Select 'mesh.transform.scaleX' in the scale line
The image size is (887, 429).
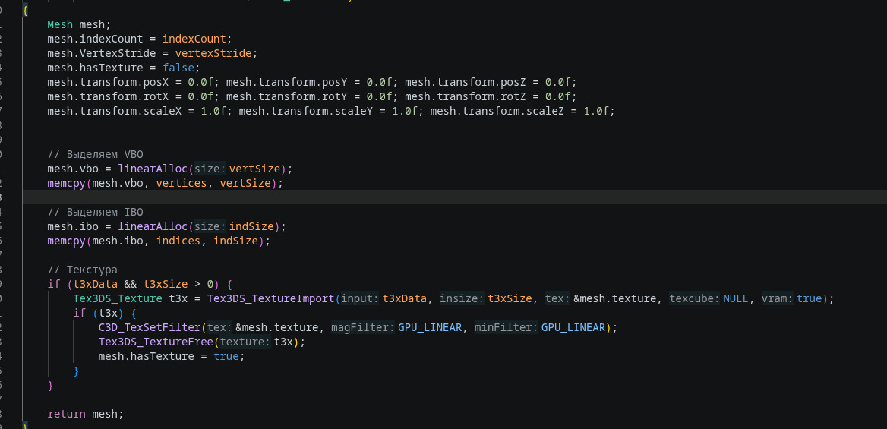[x=114, y=111]
